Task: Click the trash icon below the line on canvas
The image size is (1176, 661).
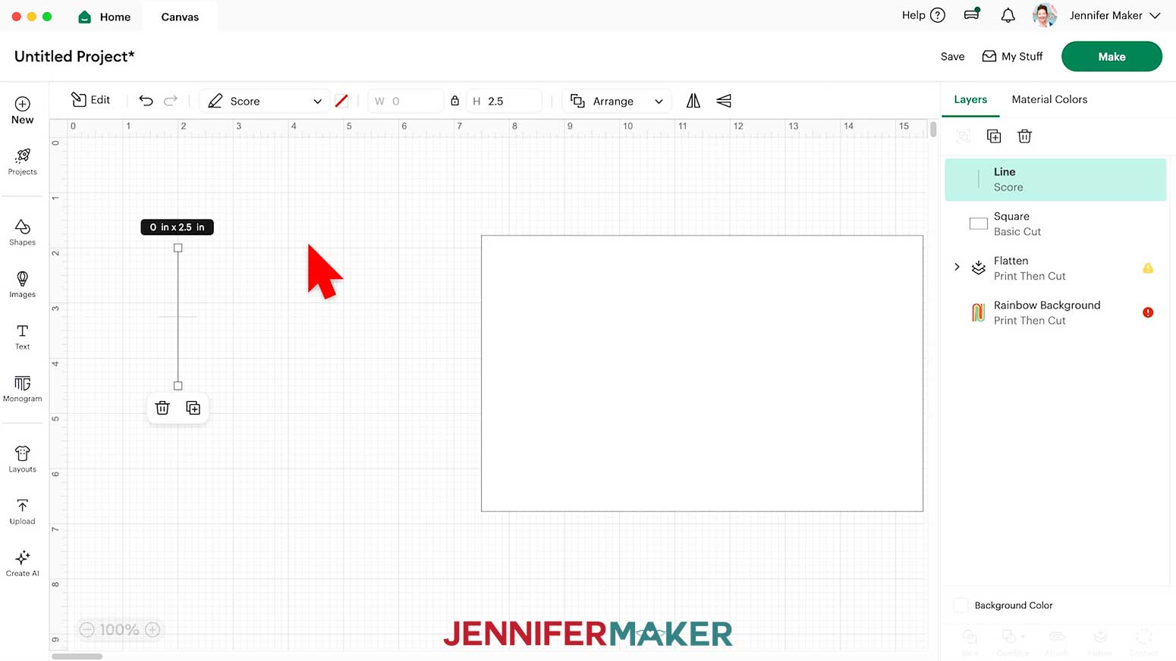Action: coord(162,408)
